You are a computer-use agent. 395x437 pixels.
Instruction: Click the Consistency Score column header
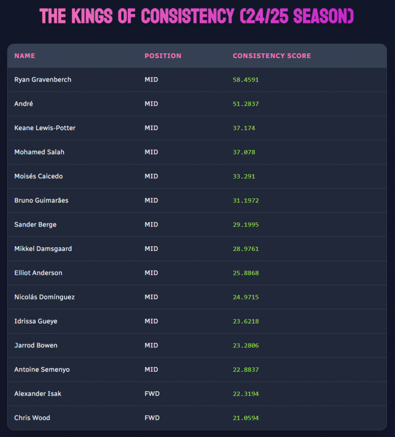tap(272, 56)
